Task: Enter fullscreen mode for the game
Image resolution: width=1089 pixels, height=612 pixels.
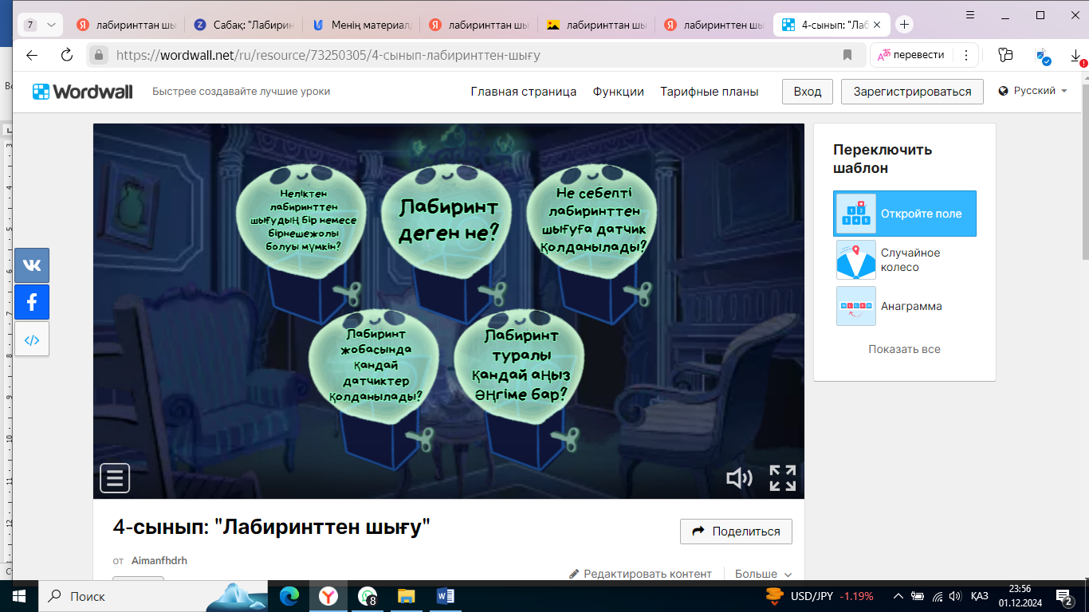Action: coord(783,478)
